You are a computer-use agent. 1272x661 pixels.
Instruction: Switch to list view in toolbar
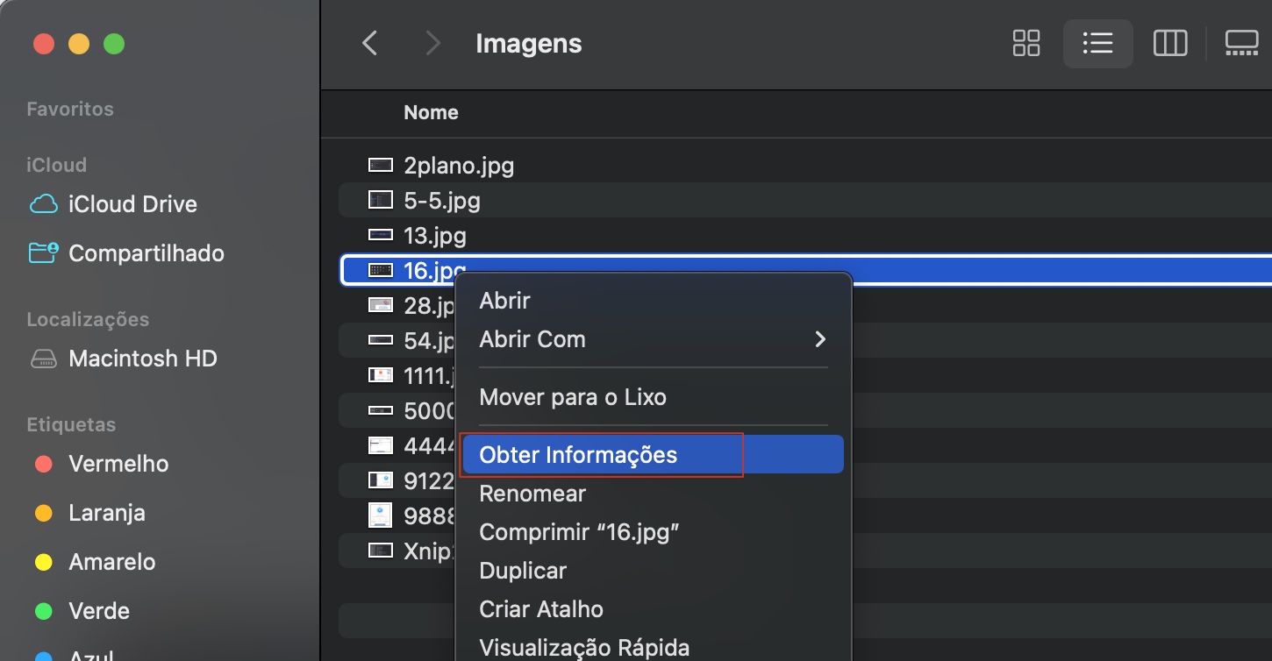click(x=1097, y=42)
